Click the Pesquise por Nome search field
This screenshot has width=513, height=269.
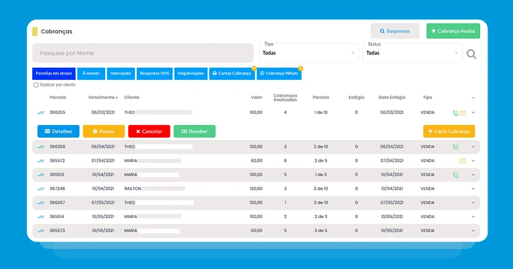(142, 53)
